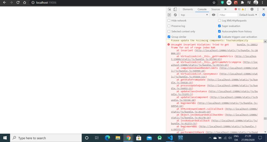The height and width of the screenshot is (142, 267).
Task: Disable Autocomplete from history checkbox
Action: coord(219,31)
